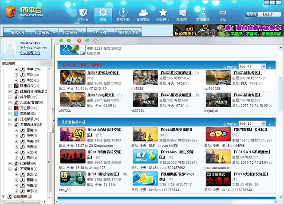Switch to 反恐精英1.6 tab

(x=45, y=32)
